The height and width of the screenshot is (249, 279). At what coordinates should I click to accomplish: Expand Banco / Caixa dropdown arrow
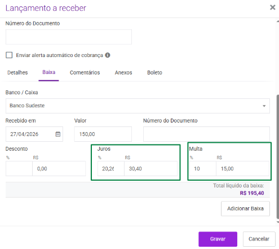coord(264,106)
